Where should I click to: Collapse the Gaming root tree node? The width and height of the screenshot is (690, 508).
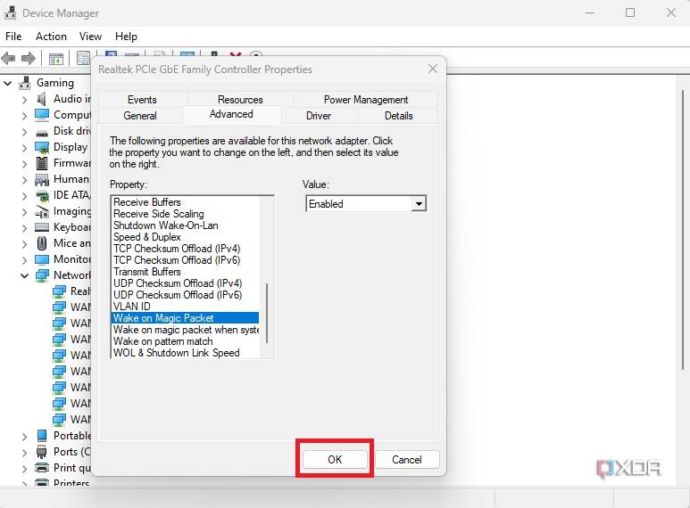click(x=8, y=83)
